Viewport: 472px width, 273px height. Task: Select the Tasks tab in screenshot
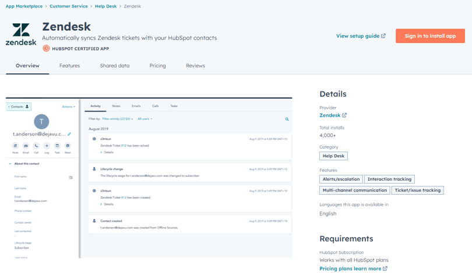174,106
